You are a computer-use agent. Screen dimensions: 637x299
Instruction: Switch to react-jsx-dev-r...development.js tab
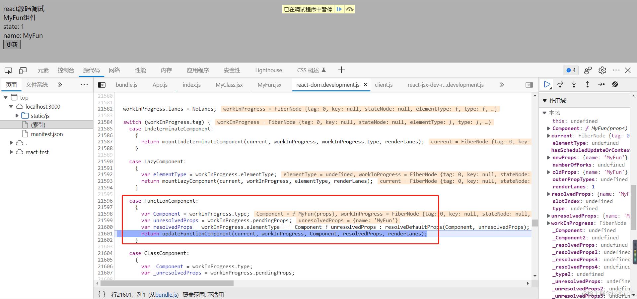tap(446, 85)
